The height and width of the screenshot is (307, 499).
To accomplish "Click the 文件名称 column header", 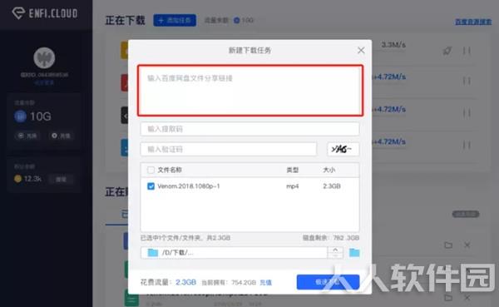I will [x=170, y=170].
